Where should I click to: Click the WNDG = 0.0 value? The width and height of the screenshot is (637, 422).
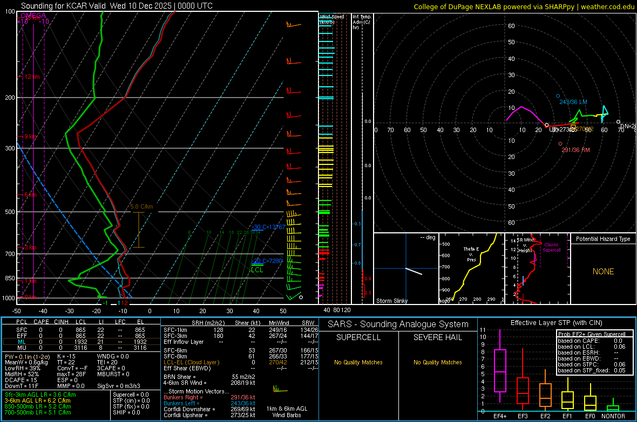[113, 356]
